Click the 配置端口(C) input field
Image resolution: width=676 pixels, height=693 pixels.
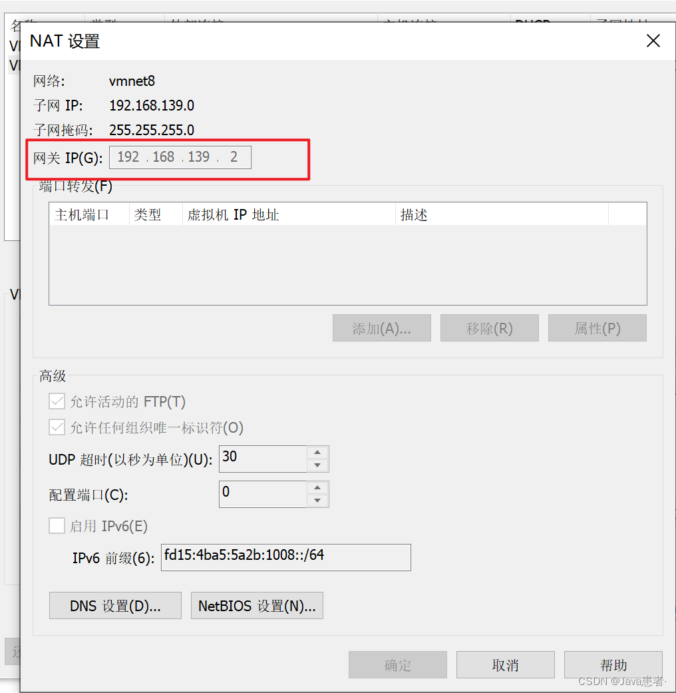(x=263, y=494)
